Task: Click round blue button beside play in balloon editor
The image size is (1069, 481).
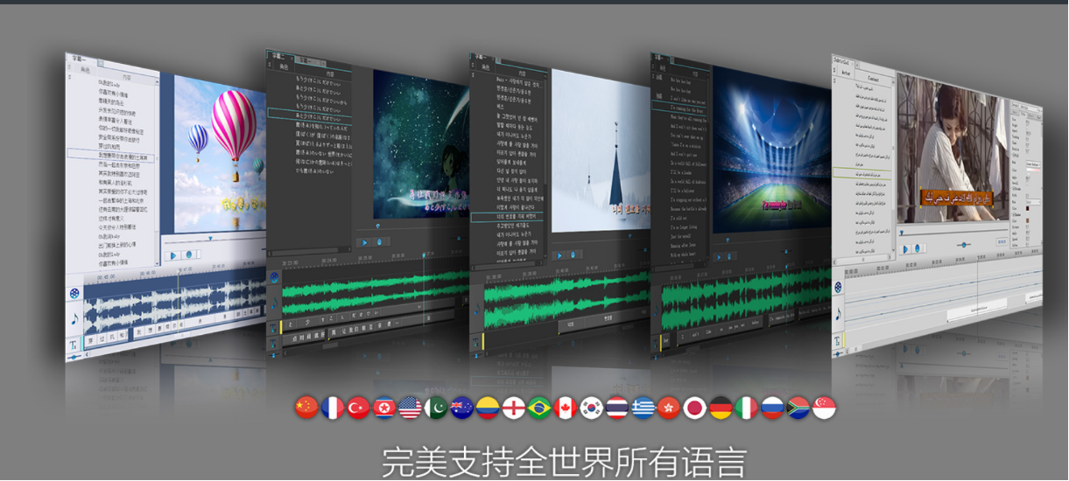Action: coord(187,255)
